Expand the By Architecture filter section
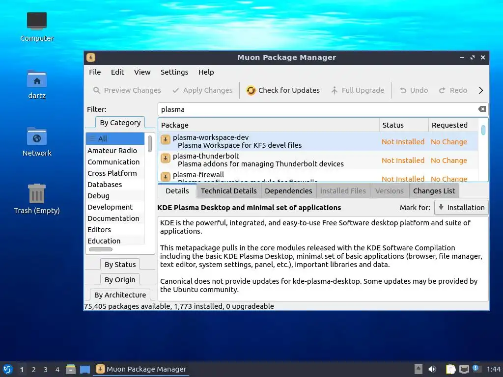Viewport: 503px width, 377px height. pyautogui.click(x=120, y=295)
